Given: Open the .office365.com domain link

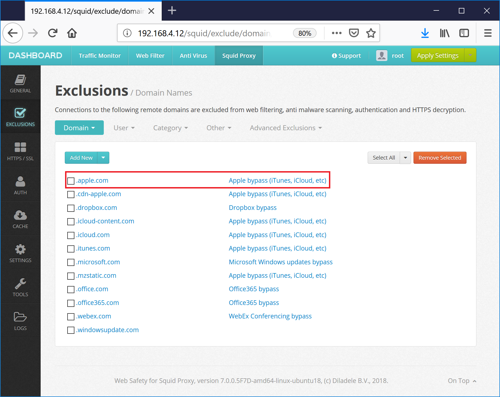Looking at the screenshot, I should click(x=97, y=303).
